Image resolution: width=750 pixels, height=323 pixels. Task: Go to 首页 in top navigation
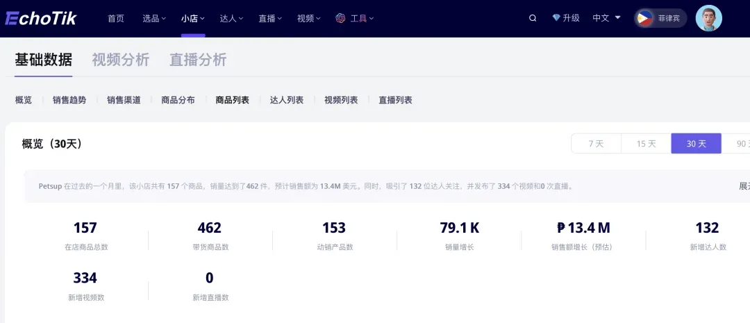tap(116, 18)
